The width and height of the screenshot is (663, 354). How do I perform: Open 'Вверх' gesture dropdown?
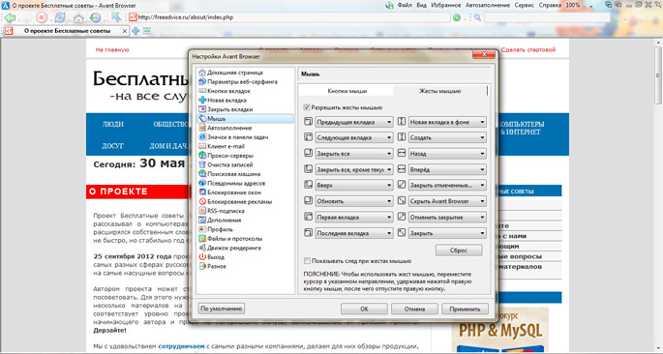(354, 186)
